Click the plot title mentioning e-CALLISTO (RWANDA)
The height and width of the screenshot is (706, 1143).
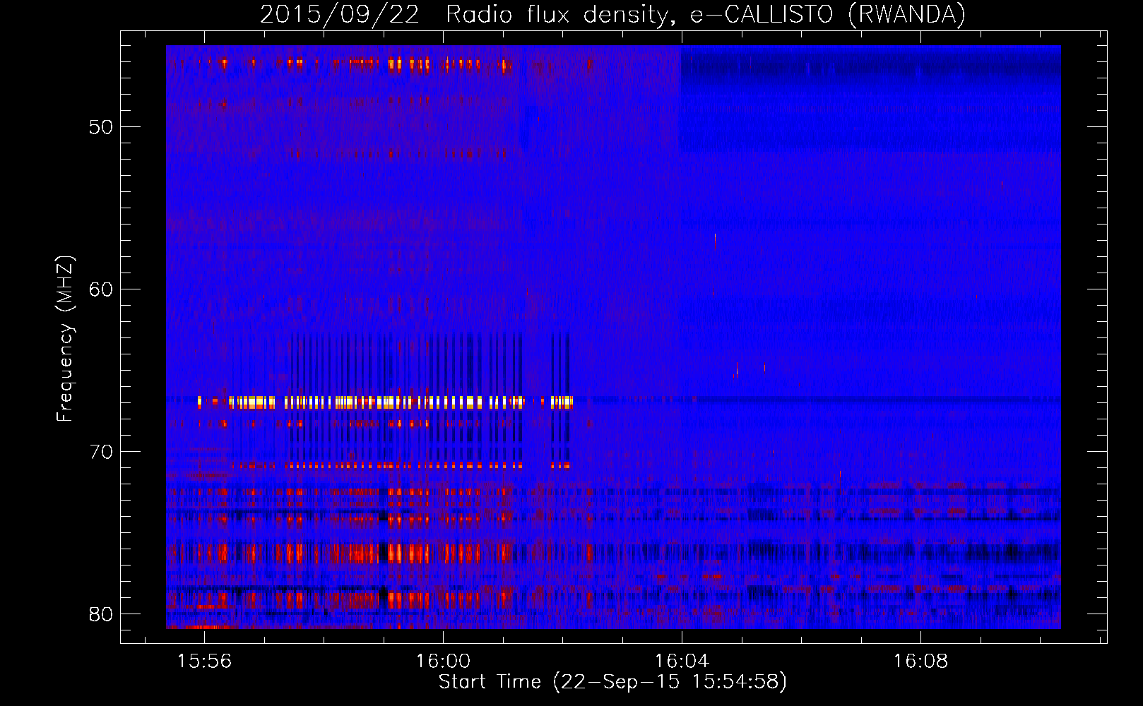tap(612, 15)
